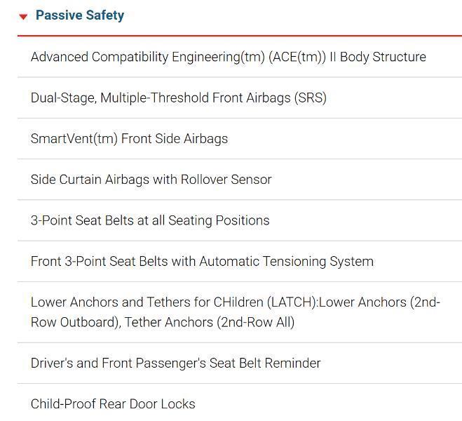
Task: Select 3-Point Seat Belts at all Seating Positions
Action: click(150, 220)
